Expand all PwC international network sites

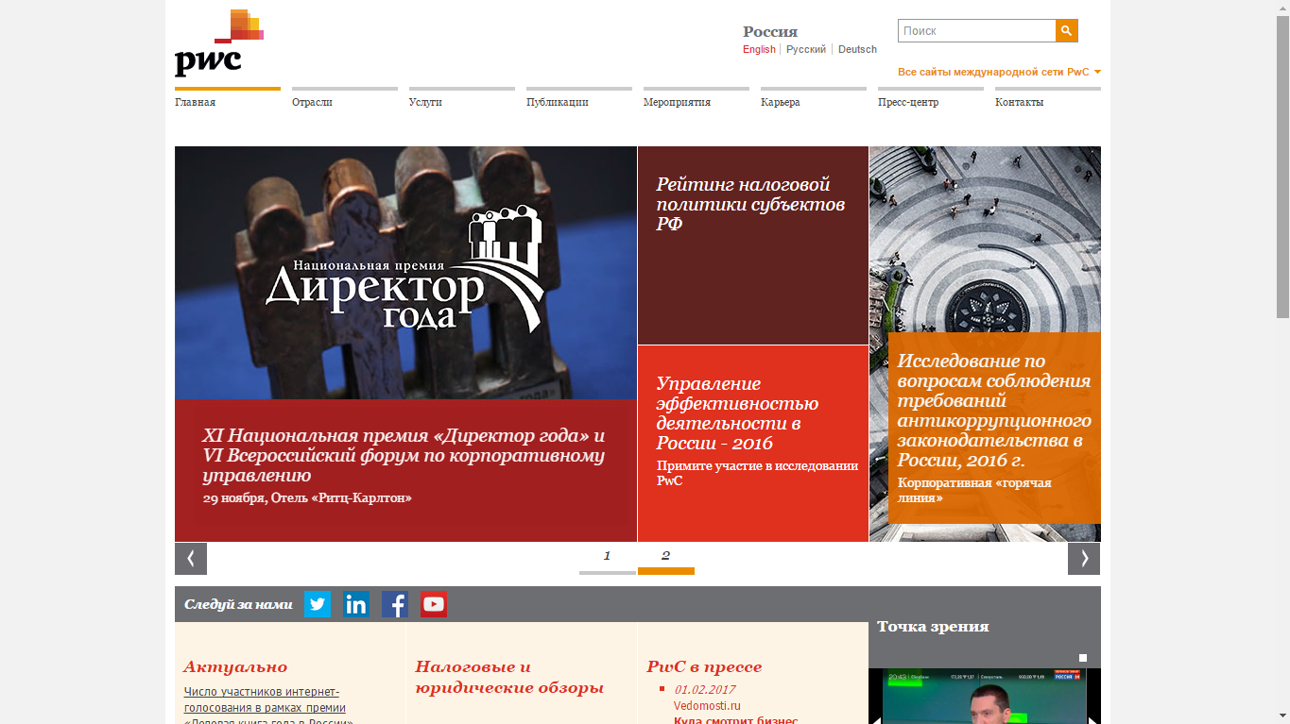999,72
